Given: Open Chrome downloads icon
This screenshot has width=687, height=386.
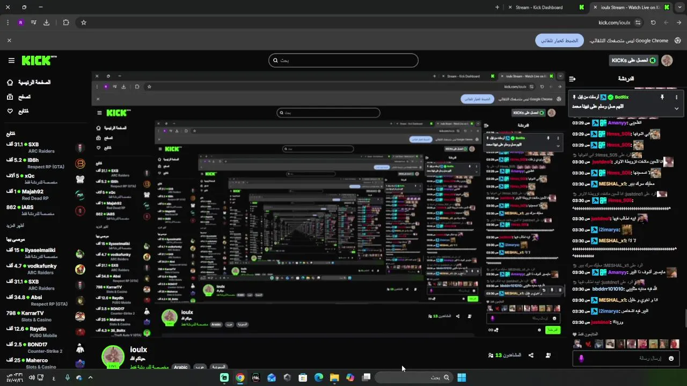Looking at the screenshot, I should [46, 23].
